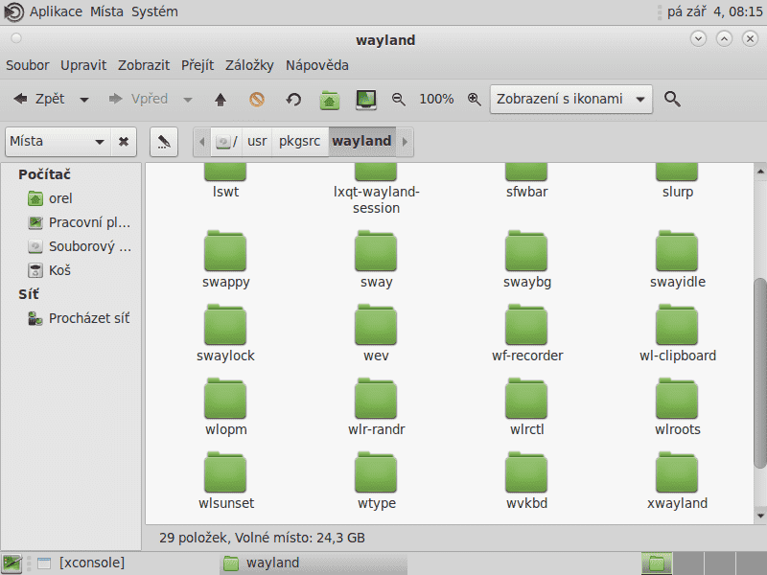Jump to usr in path bar
The width and height of the screenshot is (767, 575).
257,142
